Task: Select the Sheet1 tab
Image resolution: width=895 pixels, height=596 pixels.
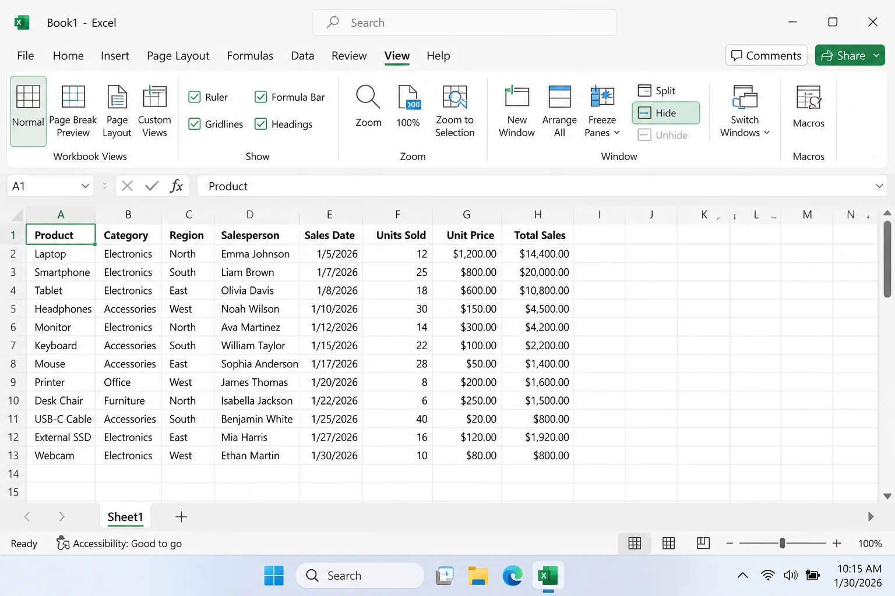Action: pyautogui.click(x=125, y=517)
